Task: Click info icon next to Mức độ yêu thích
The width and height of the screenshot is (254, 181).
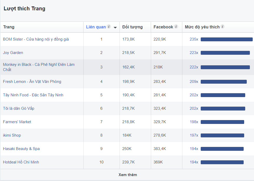Action: click(223, 27)
